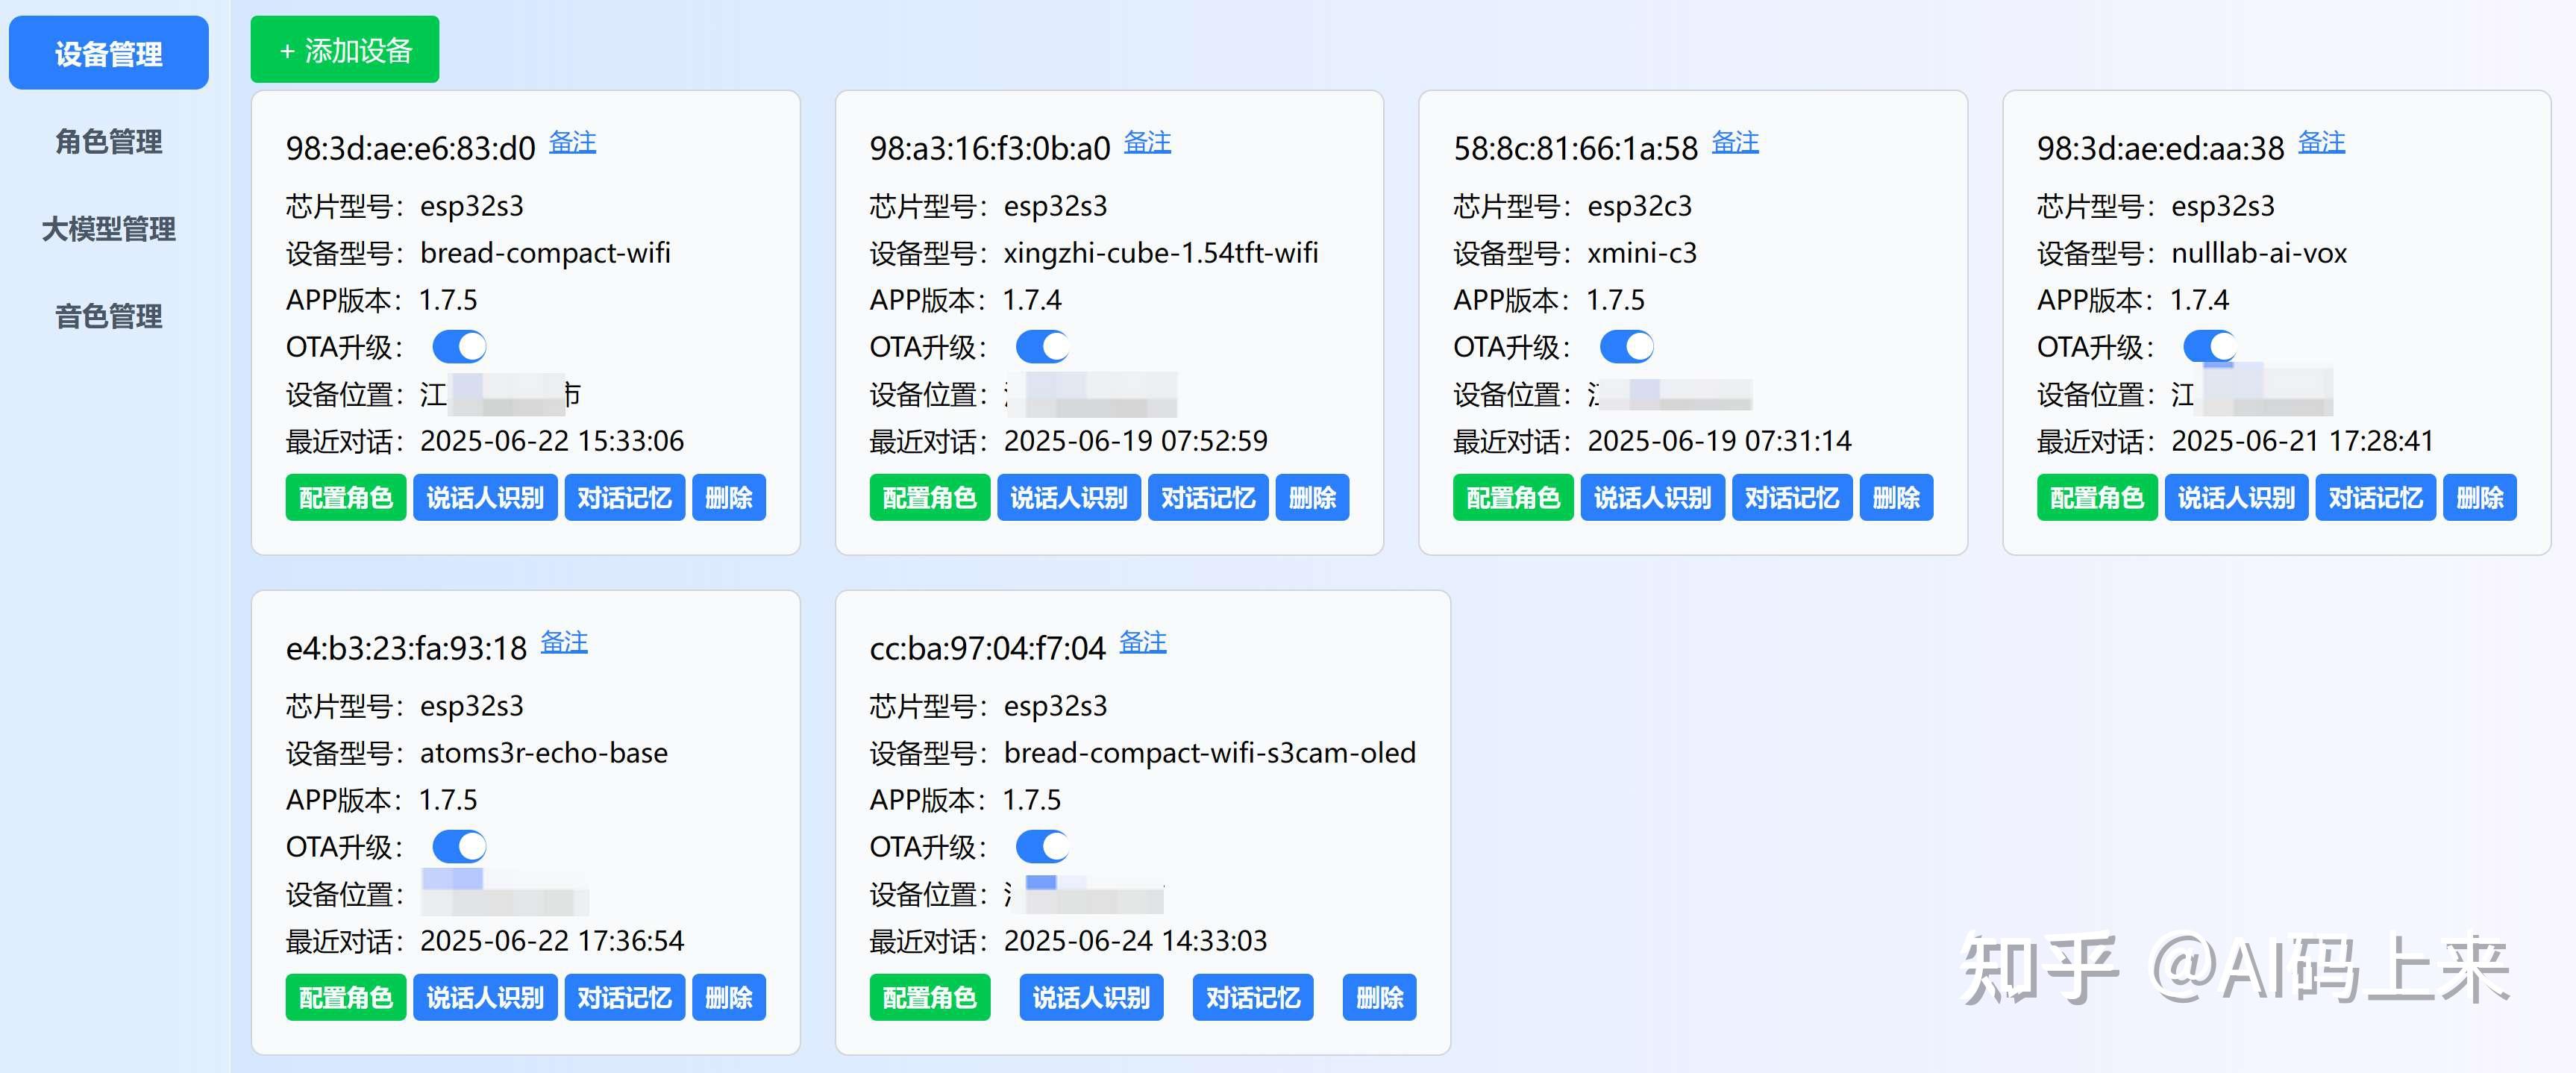2576x1073 pixels.
Task: Open 音色管理 in the sidebar
Action: point(108,317)
